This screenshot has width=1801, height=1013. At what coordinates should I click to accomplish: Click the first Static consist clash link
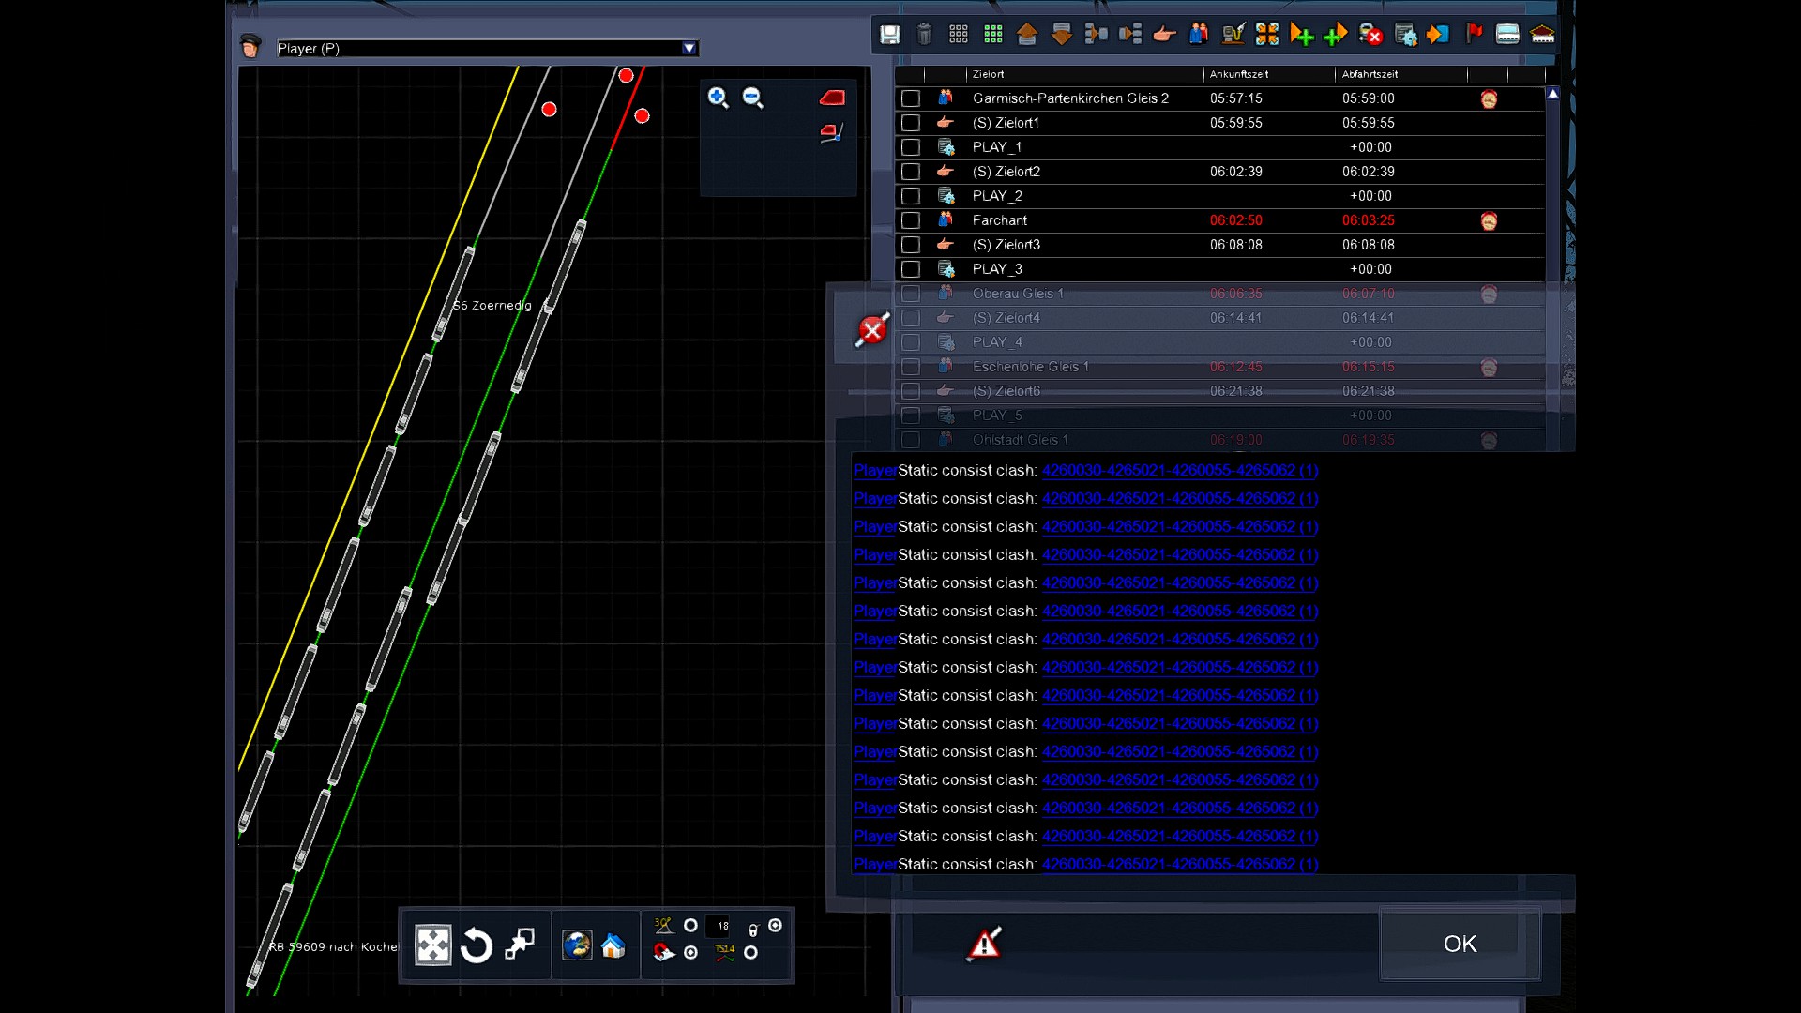coord(1179,470)
